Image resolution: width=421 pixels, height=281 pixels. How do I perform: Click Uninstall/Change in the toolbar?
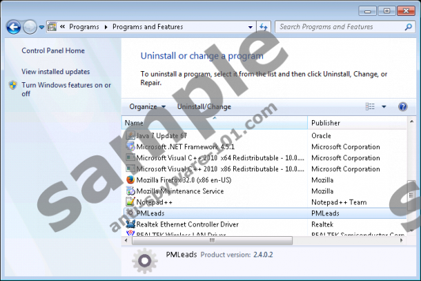point(204,107)
